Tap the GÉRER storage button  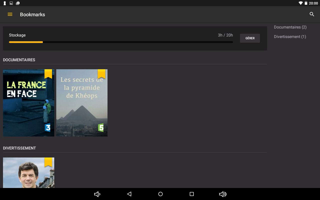[250, 38]
